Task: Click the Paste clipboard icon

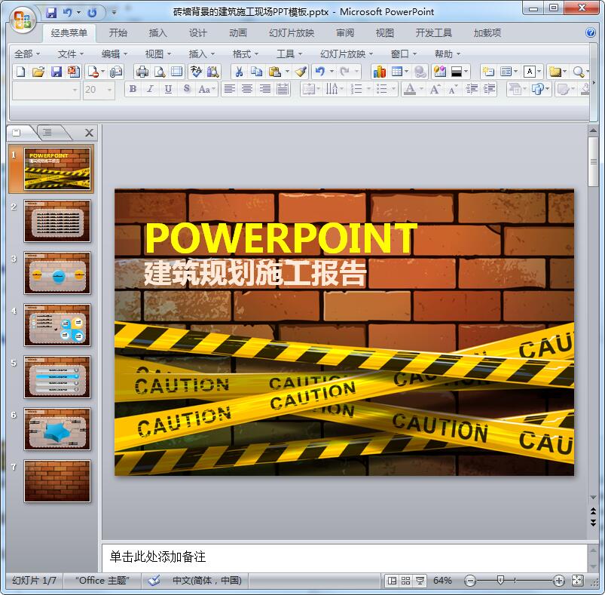Action: (x=274, y=72)
